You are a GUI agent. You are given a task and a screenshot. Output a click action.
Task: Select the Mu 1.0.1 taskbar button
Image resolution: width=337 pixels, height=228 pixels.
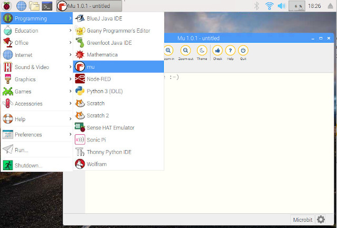[89, 6]
